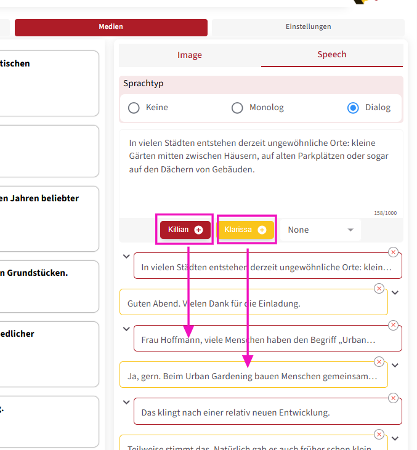Delete the 'Guten Abend' dialog line
Viewport: 417px width, 450px height.
379,289
